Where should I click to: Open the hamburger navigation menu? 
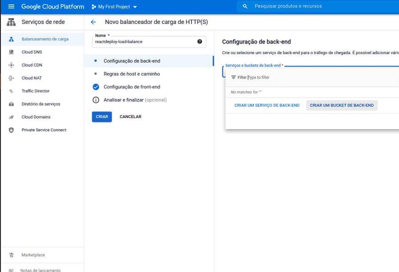(11, 7)
